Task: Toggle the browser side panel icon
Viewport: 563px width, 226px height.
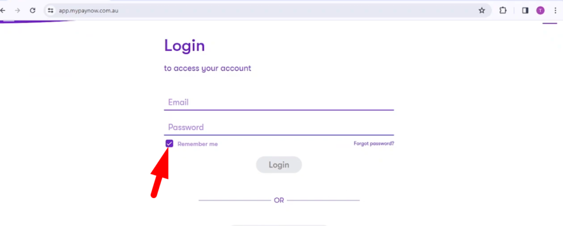Action: 525,10
